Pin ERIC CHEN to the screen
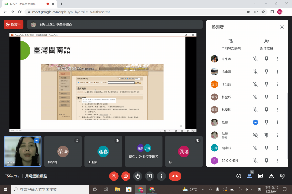Screen dimensions: 292x194 [266, 161]
